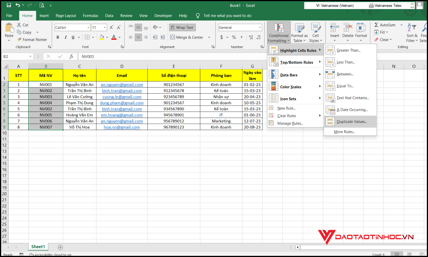Open Sort & Filter options
428x257 pixels.
(x=412, y=33)
